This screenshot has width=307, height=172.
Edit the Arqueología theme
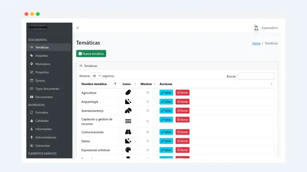166,102
